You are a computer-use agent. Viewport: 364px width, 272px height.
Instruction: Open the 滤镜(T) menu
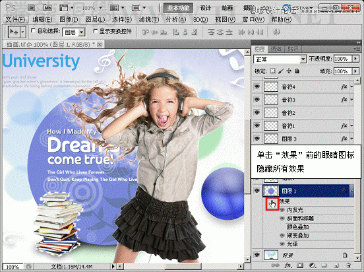click(149, 20)
